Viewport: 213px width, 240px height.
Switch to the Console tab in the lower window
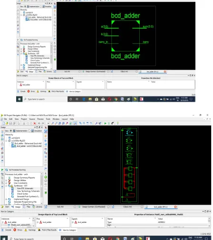pos(7,230)
